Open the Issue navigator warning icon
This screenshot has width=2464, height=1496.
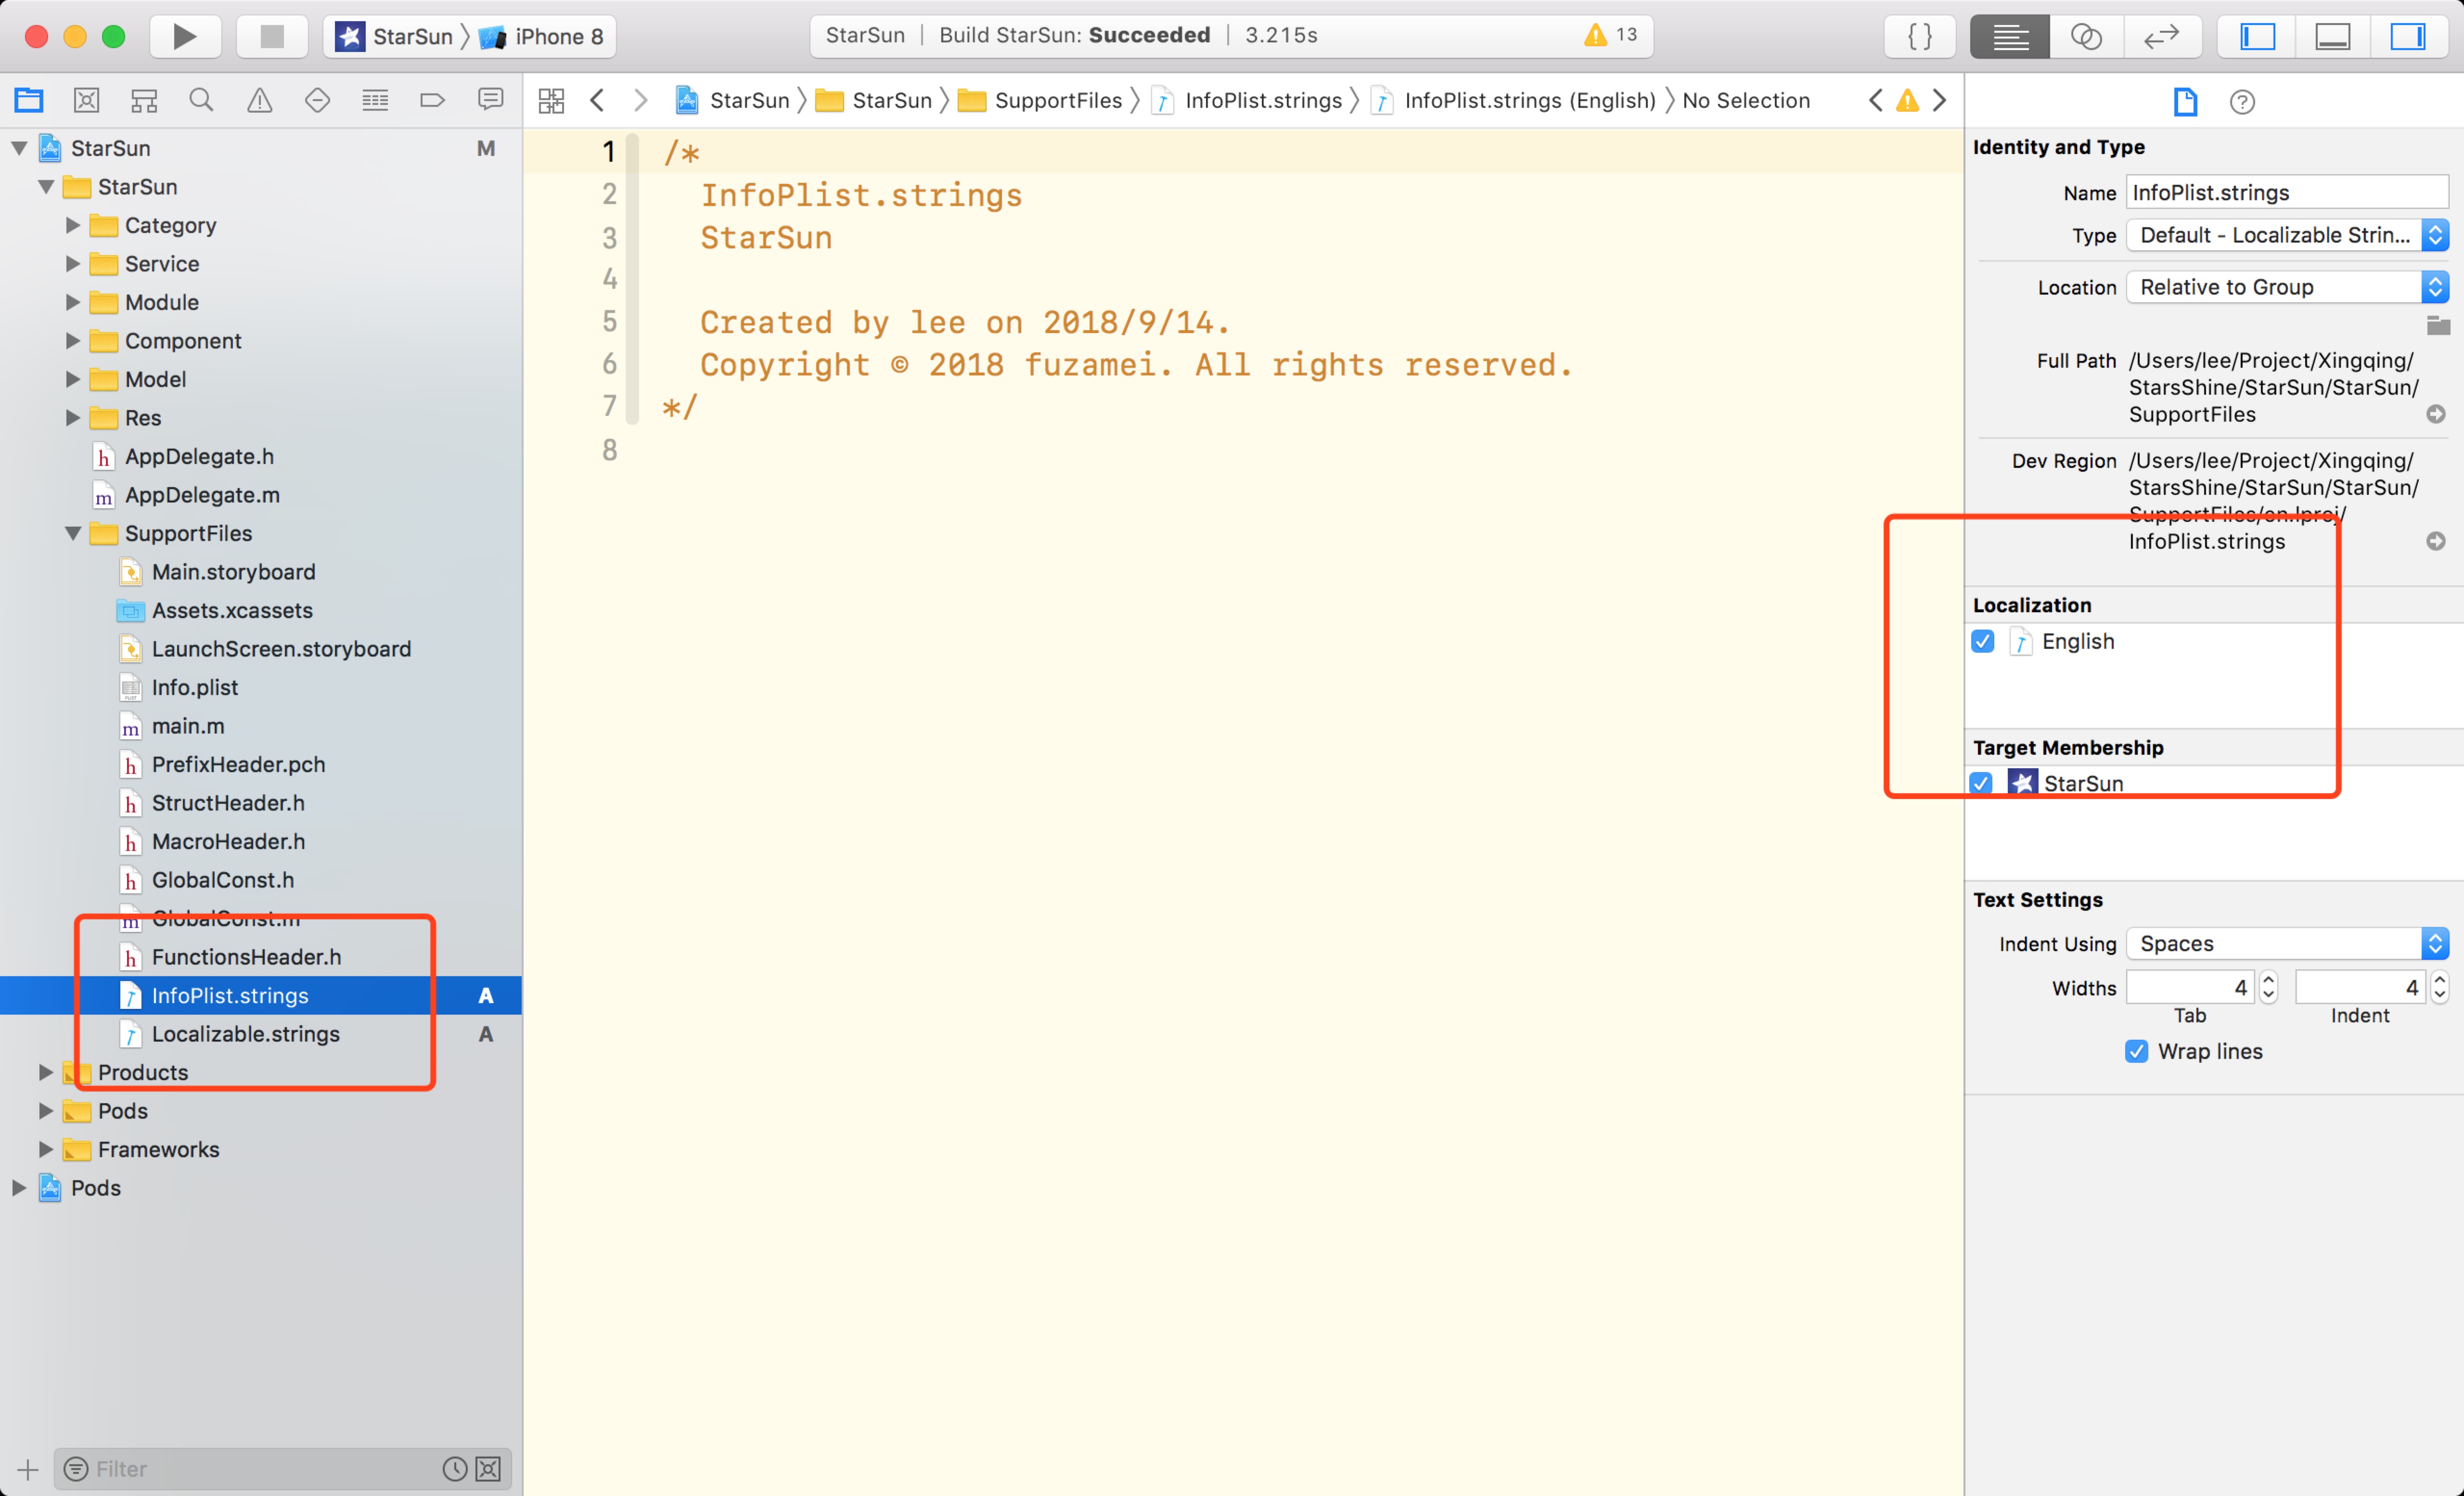(259, 100)
